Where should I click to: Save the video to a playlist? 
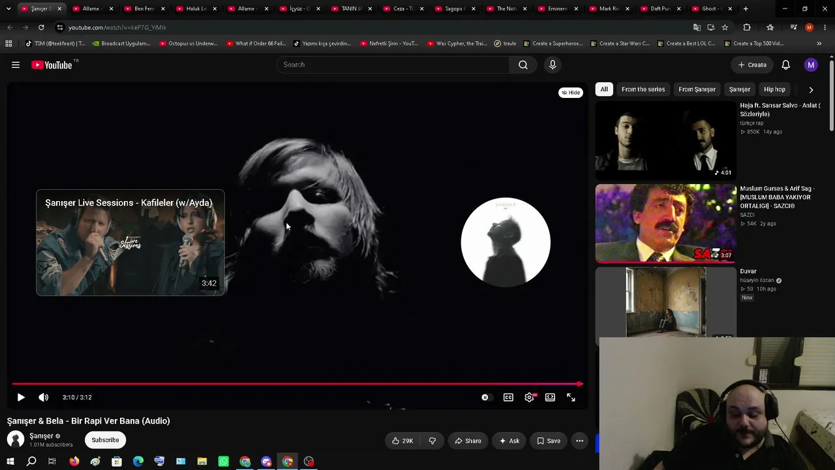tap(548, 441)
